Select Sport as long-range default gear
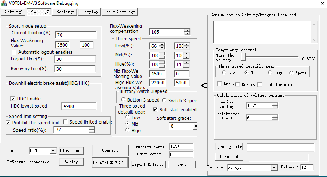This screenshot has width=327, height=177. (x=291, y=73)
